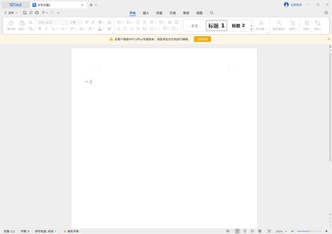Click the full screen icon in status bar
This screenshot has height=234, width=332.
(x=269, y=231)
